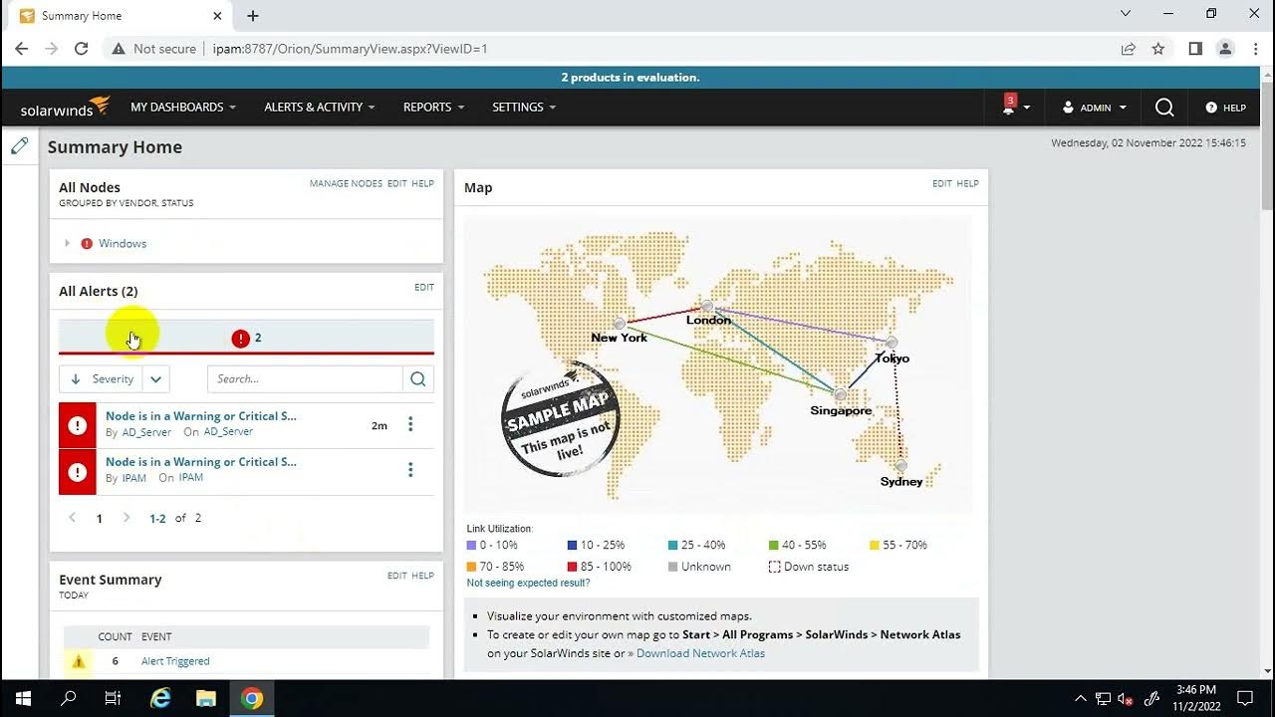Open the search magnifier in the navbar

pos(1164,108)
